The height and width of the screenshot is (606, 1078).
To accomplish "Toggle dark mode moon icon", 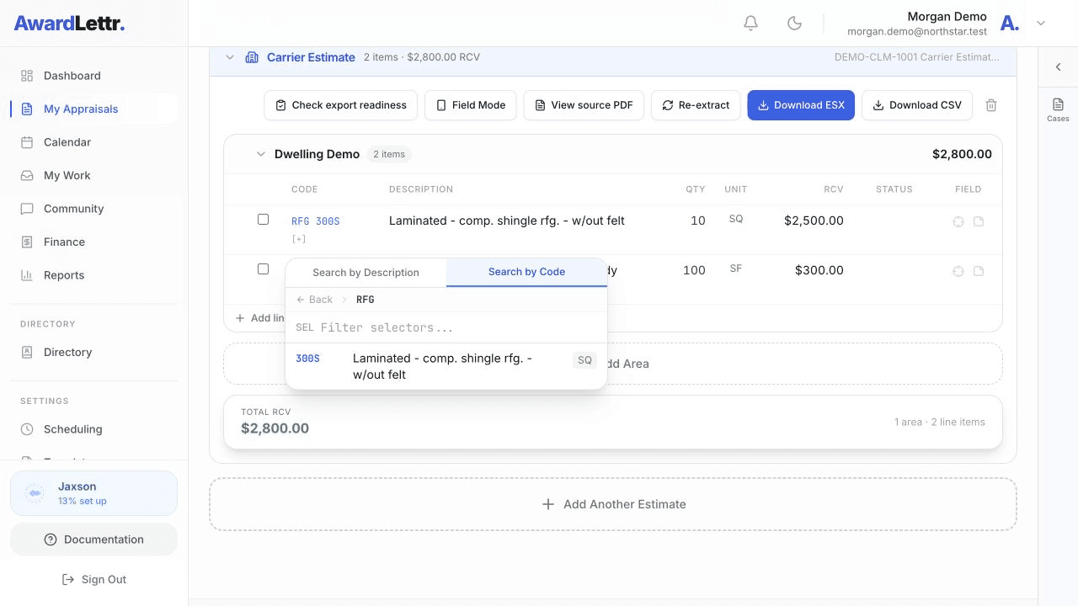I will click(x=794, y=24).
